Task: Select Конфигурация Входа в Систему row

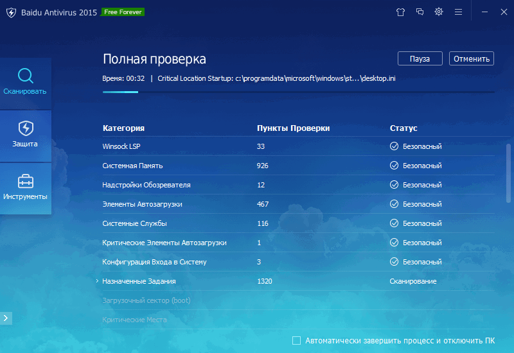Action: tap(299, 262)
